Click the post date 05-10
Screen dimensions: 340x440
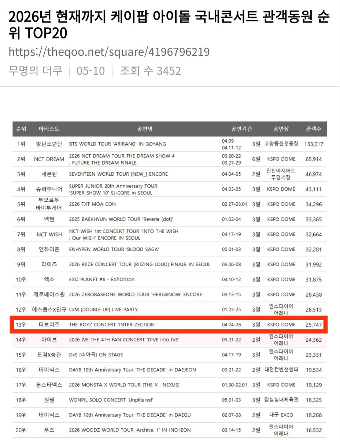point(90,70)
